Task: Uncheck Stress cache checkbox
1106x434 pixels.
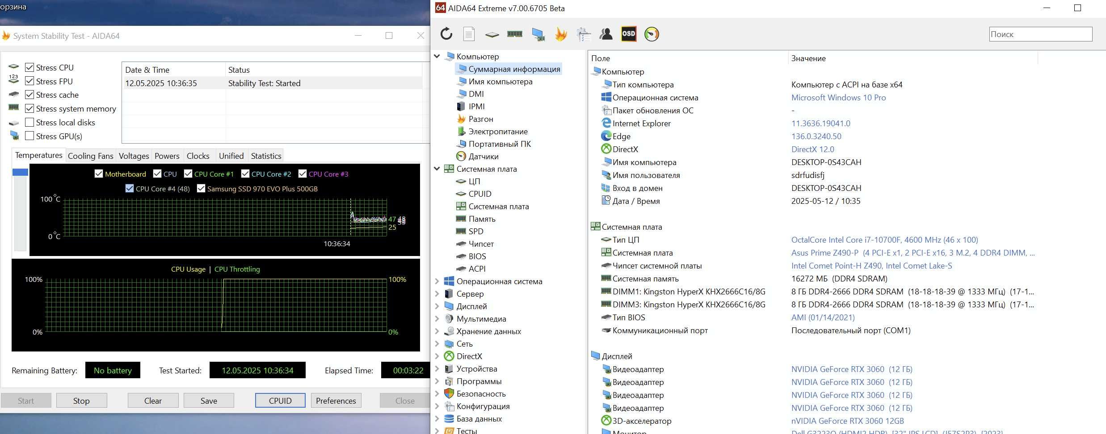Action: pos(29,95)
